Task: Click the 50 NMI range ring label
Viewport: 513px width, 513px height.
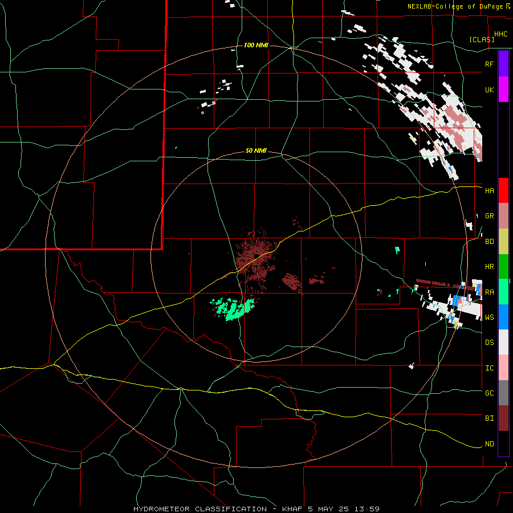Action: [256, 151]
